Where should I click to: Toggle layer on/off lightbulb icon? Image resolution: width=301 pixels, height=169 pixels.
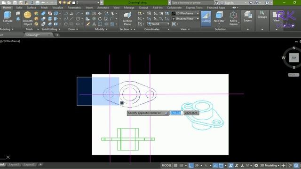[60, 2]
